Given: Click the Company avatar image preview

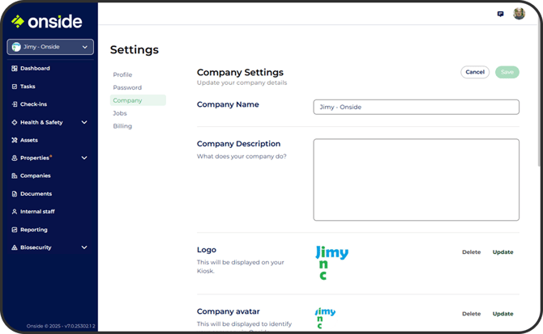Looking at the screenshot, I should (325, 318).
